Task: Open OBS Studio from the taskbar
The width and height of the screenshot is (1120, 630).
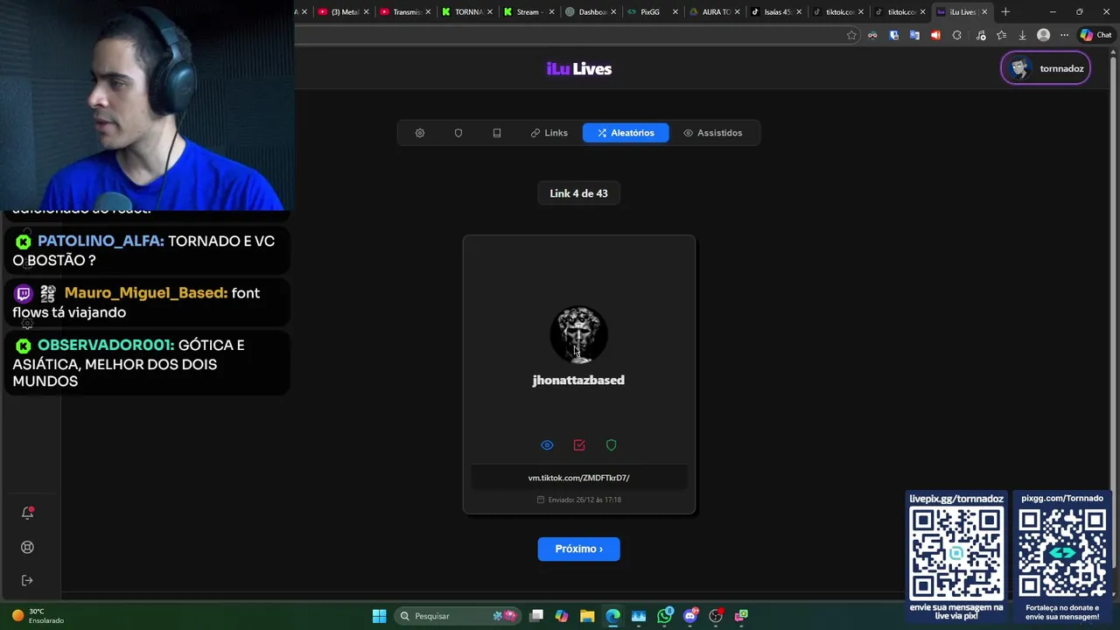Action: coord(716,616)
